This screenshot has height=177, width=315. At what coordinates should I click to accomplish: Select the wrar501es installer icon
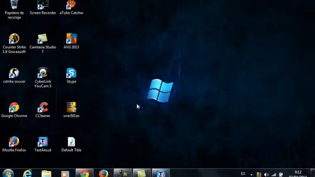(x=71, y=110)
